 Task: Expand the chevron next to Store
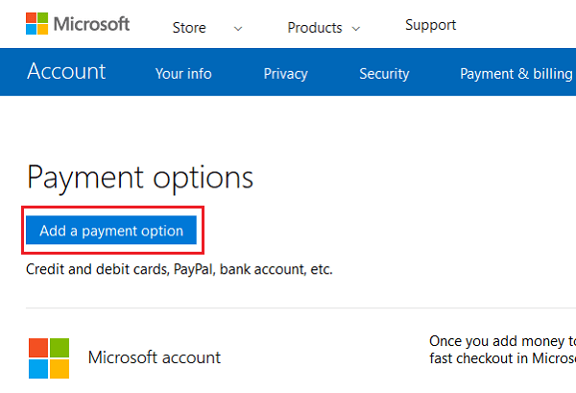pos(238,28)
